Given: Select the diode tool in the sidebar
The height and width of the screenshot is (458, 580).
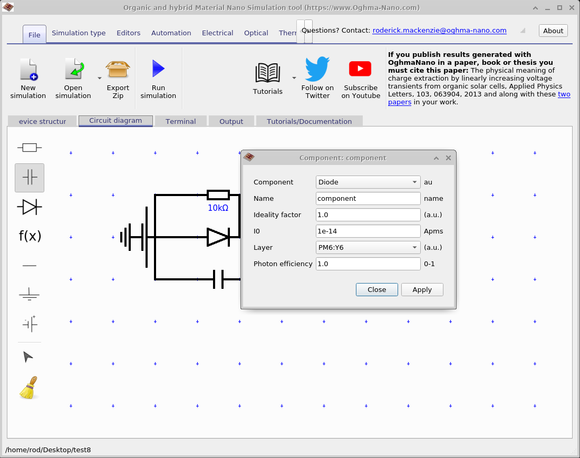Looking at the screenshot, I should click(x=29, y=207).
